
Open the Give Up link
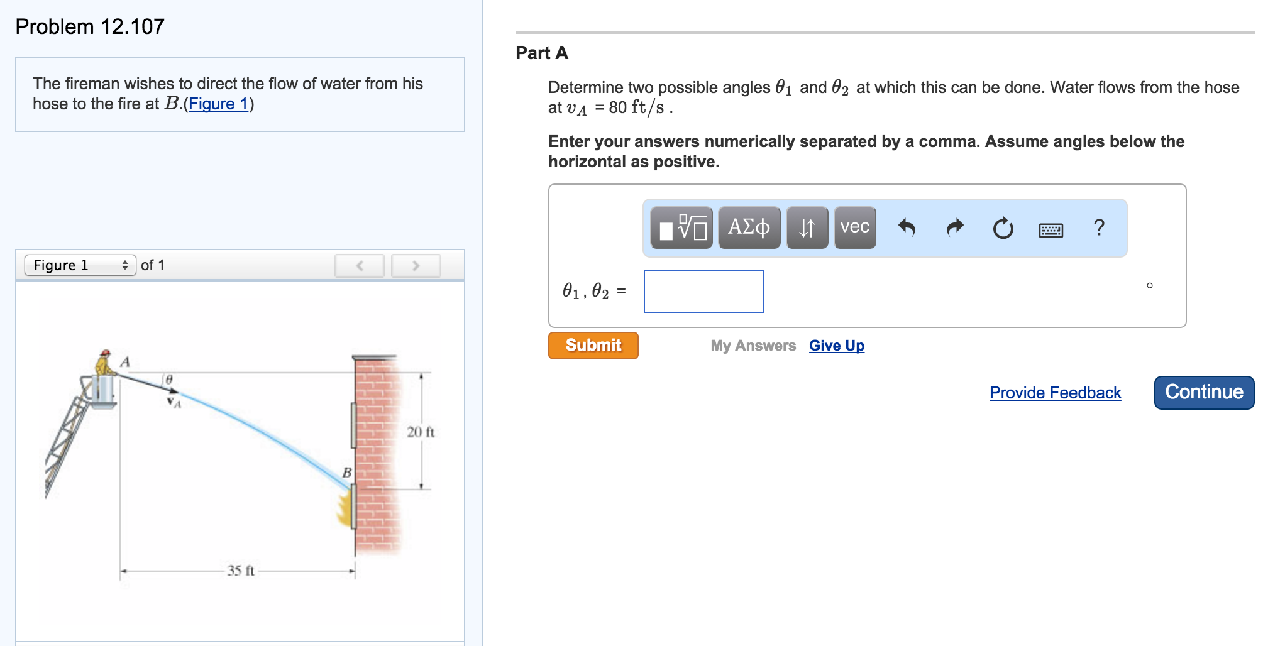837,345
